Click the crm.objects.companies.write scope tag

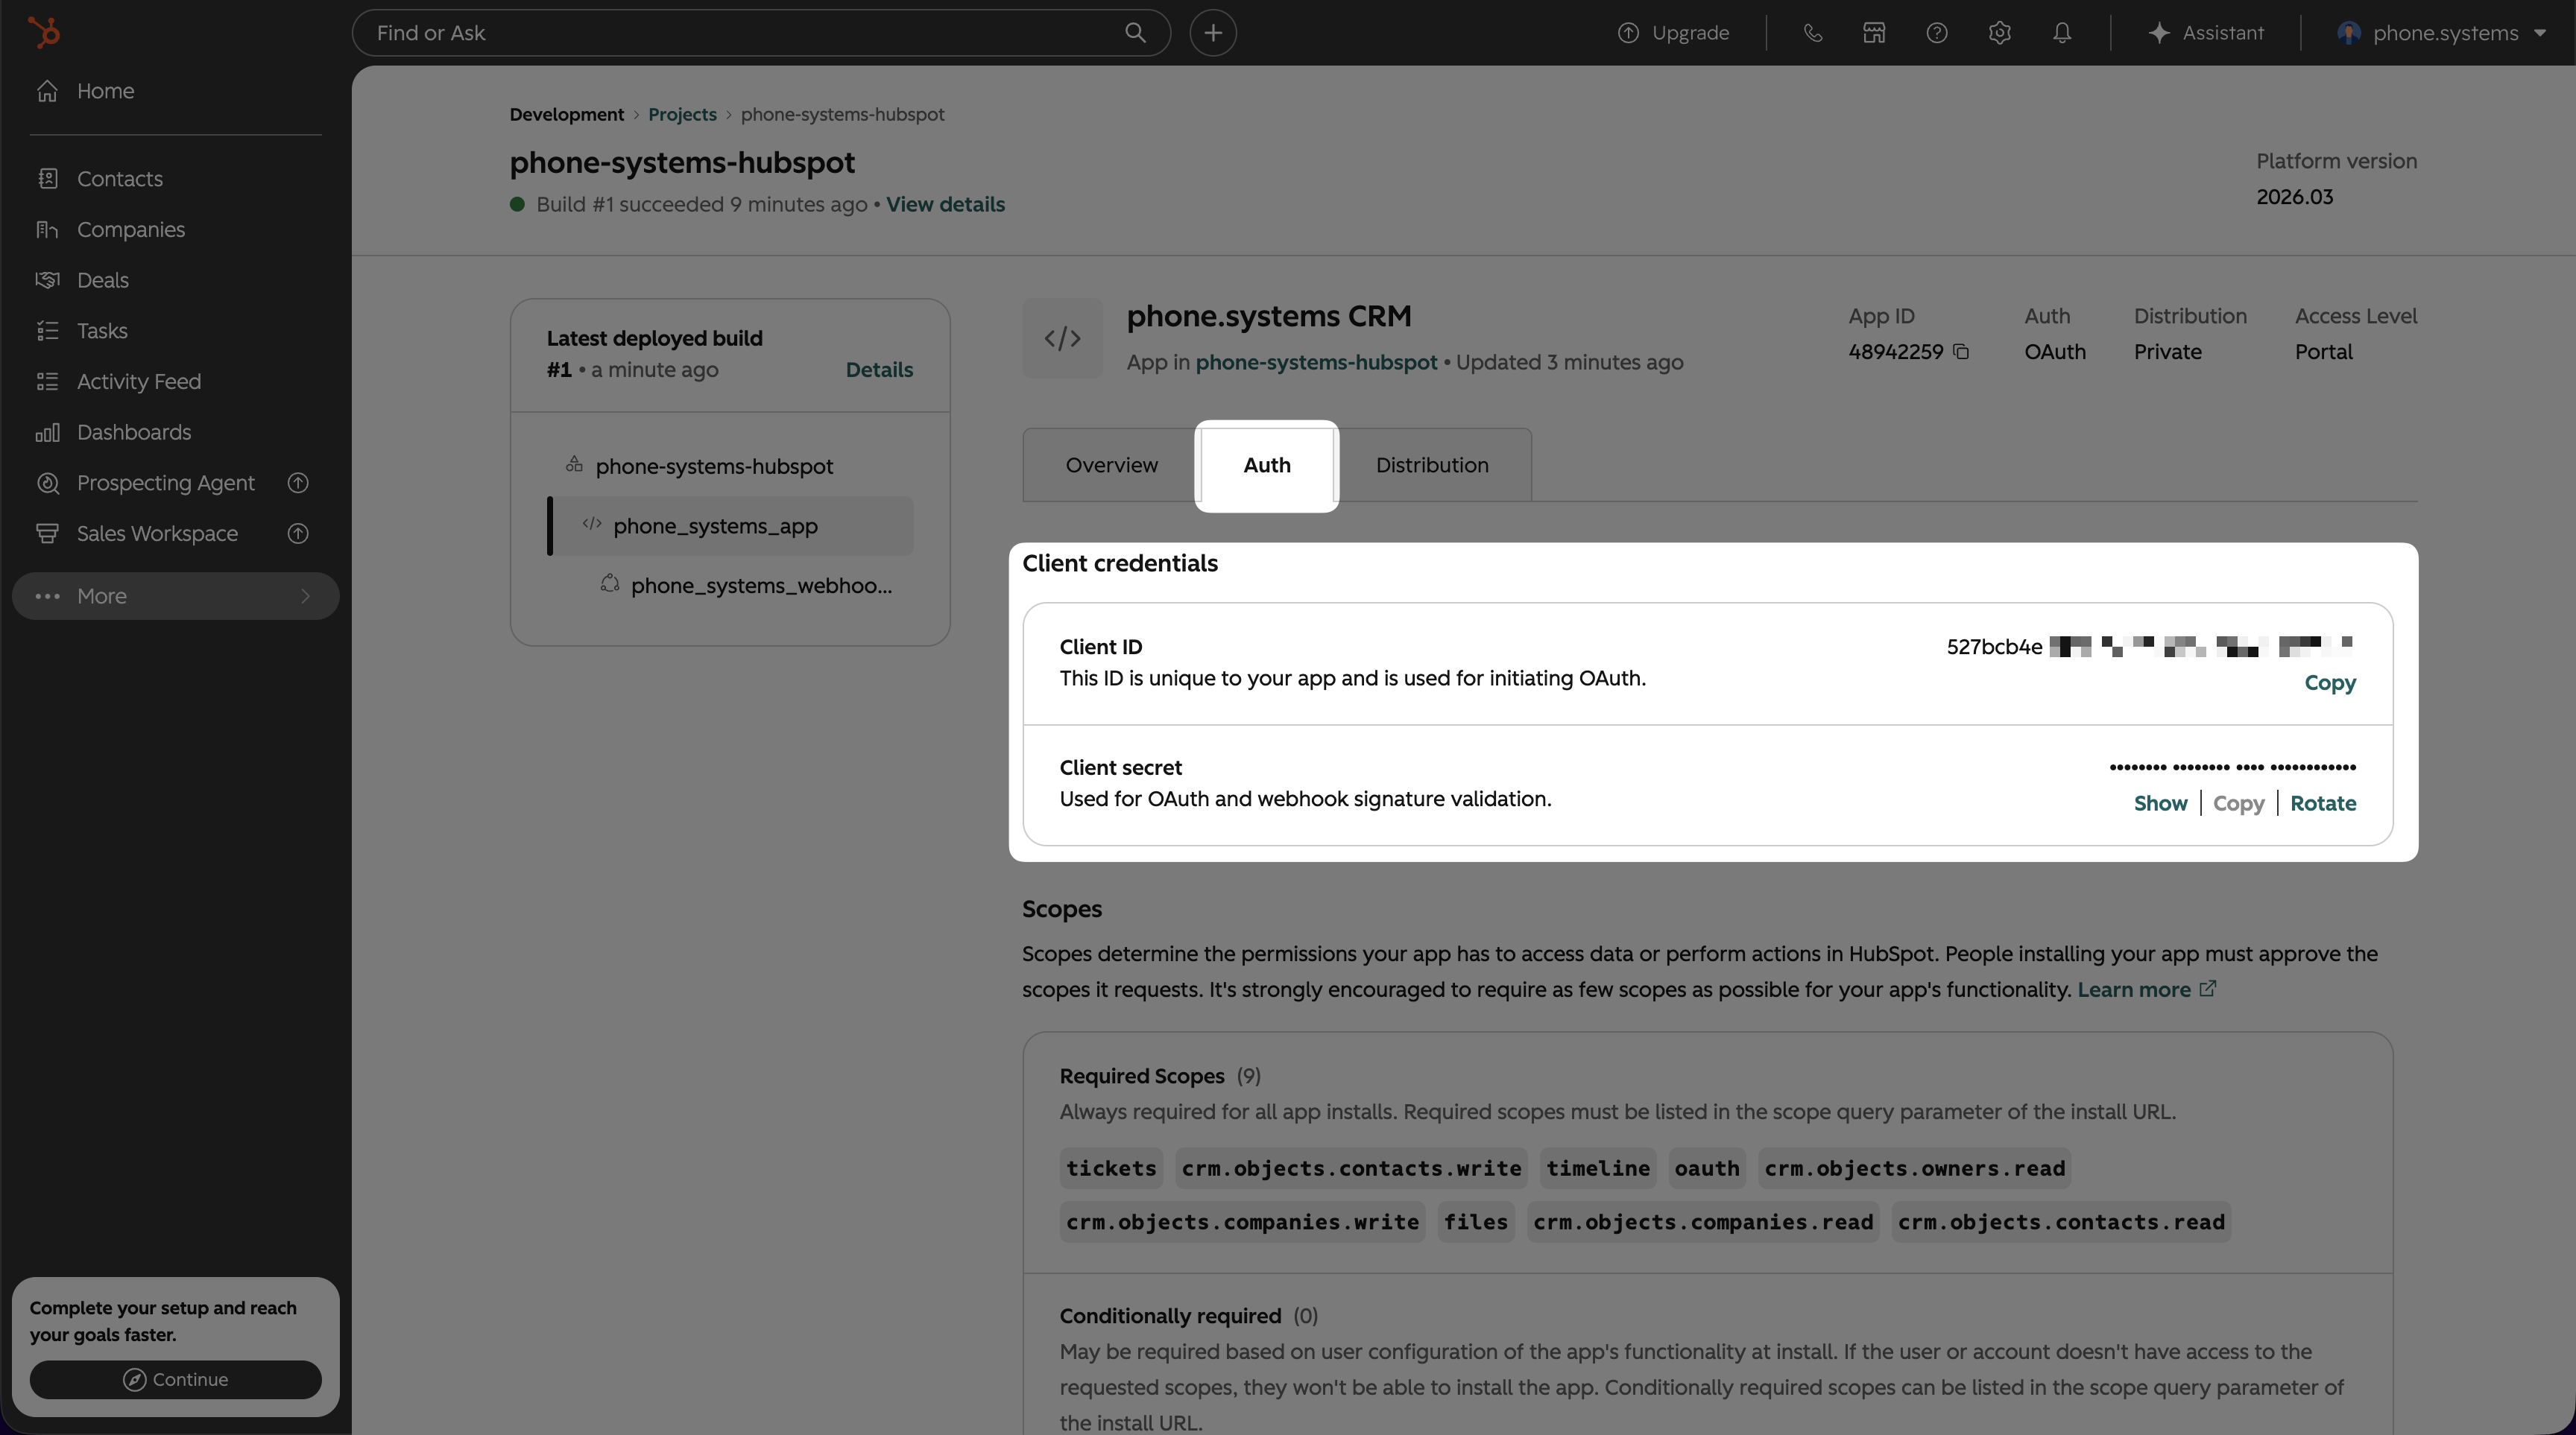(1242, 1222)
